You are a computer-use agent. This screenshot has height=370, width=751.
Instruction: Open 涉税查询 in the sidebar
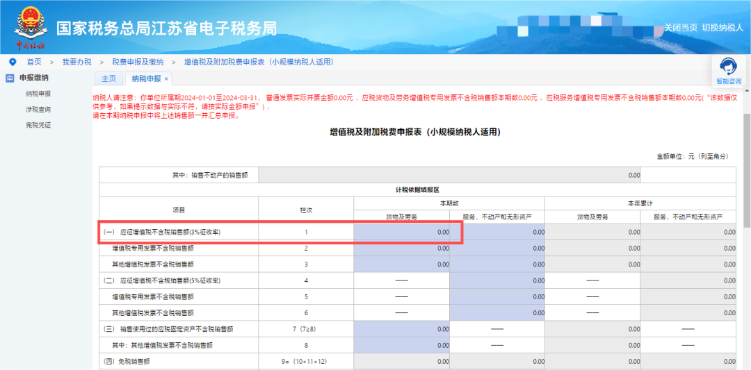(38, 110)
